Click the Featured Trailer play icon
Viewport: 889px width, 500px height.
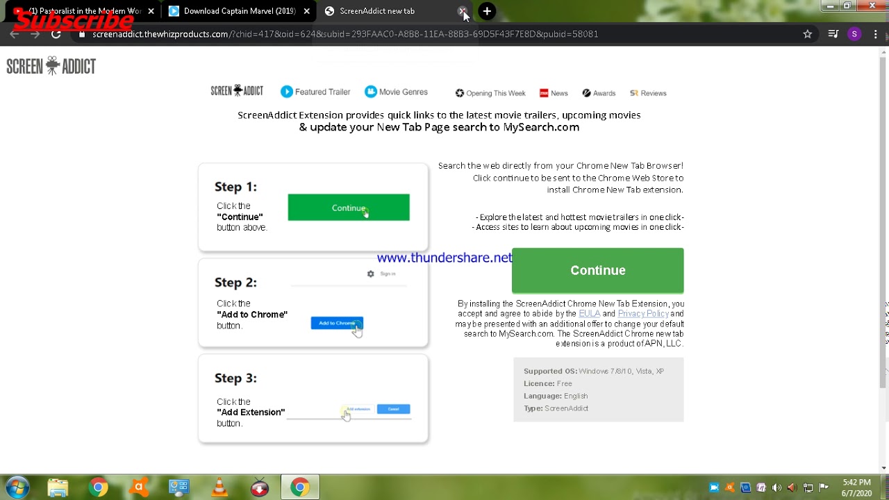pos(287,92)
